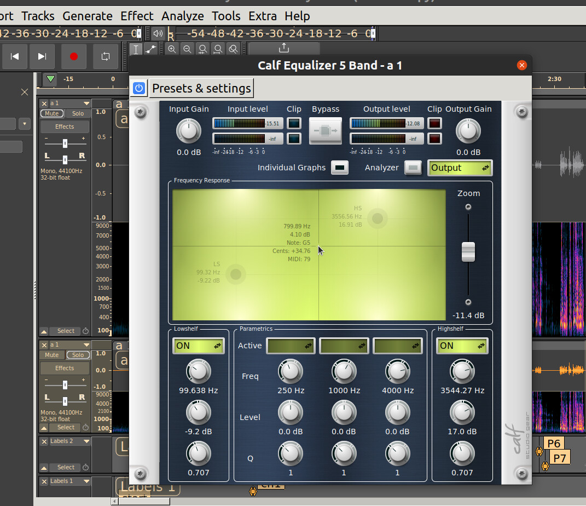
Task: Click the Fit Project to Width icon
Action: 218,49
